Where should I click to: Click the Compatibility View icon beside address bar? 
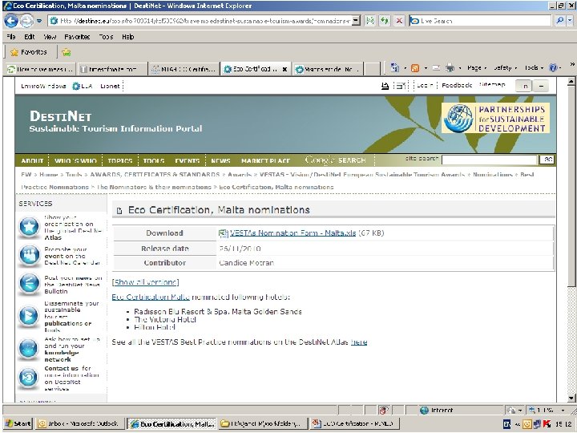coord(370,21)
